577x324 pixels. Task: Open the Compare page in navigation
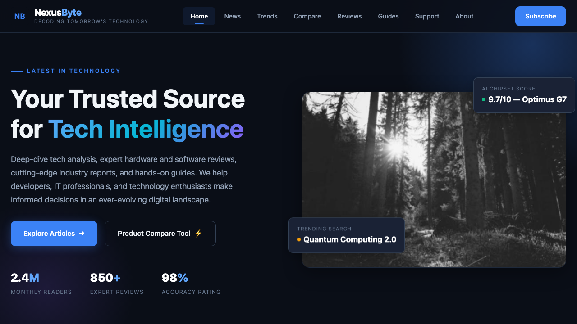(307, 16)
